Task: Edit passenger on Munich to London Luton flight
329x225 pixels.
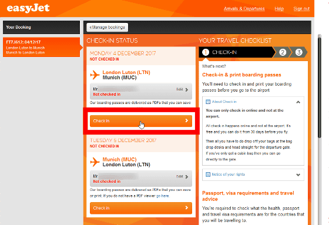Action: coord(182,176)
